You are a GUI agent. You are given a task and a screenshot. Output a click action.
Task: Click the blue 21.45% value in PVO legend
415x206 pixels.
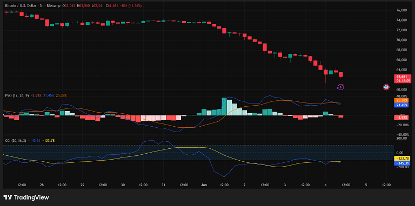point(49,95)
